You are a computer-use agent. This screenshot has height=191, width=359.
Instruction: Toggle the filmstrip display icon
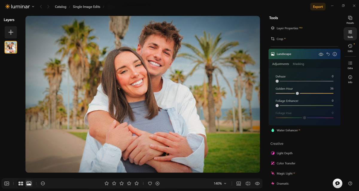238,184
